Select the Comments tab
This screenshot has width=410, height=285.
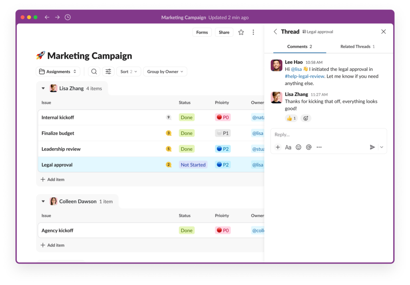click(x=299, y=46)
